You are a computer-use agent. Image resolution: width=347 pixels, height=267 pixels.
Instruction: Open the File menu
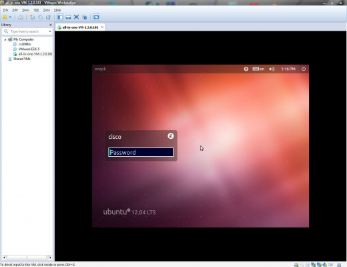5,10
